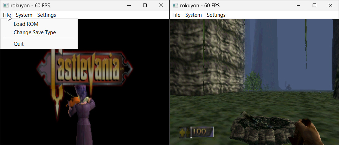The image size is (339, 145).
Task: Click the app icon in the left window title bar
Action: (6, 5)
